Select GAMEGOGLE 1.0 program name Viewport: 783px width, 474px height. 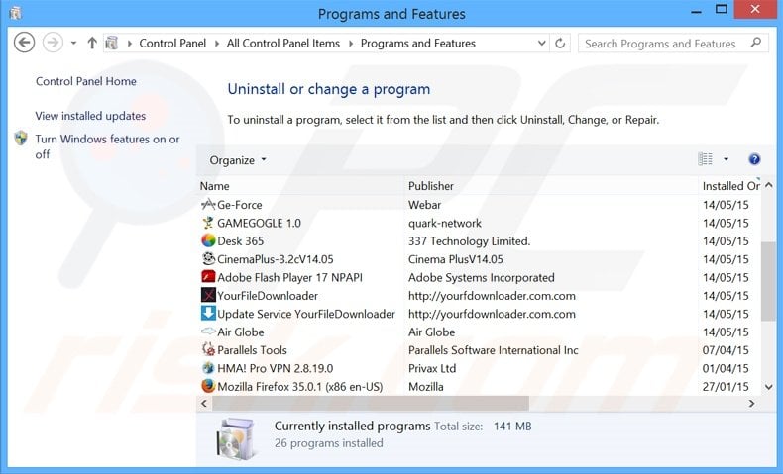point(259,223)
